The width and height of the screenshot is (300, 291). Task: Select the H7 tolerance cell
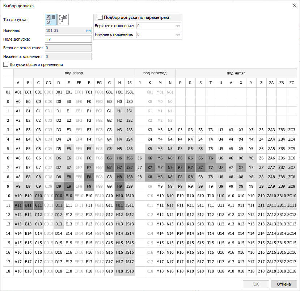119,167
